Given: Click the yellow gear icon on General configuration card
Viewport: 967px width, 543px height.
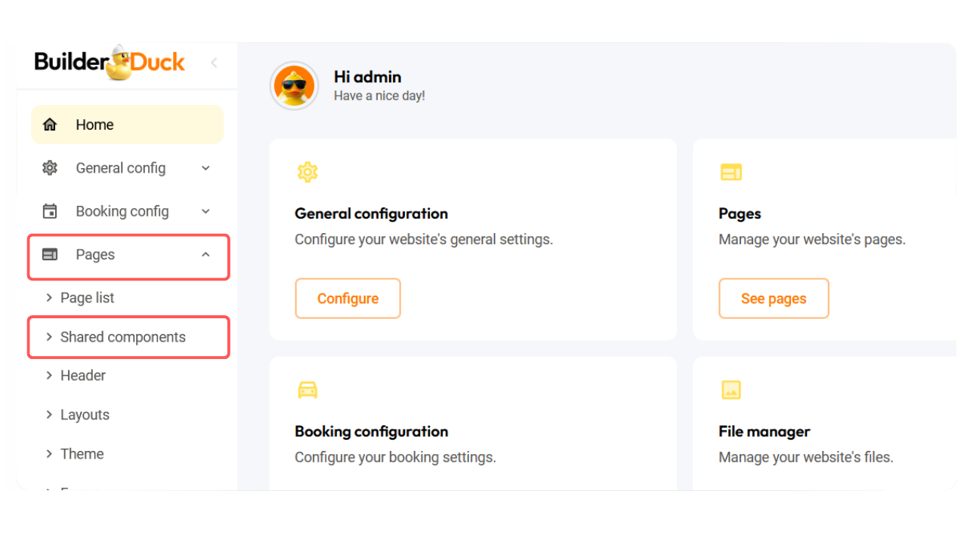Looking at the screenshot, I should pyautogui.click(x=307, y=173).
